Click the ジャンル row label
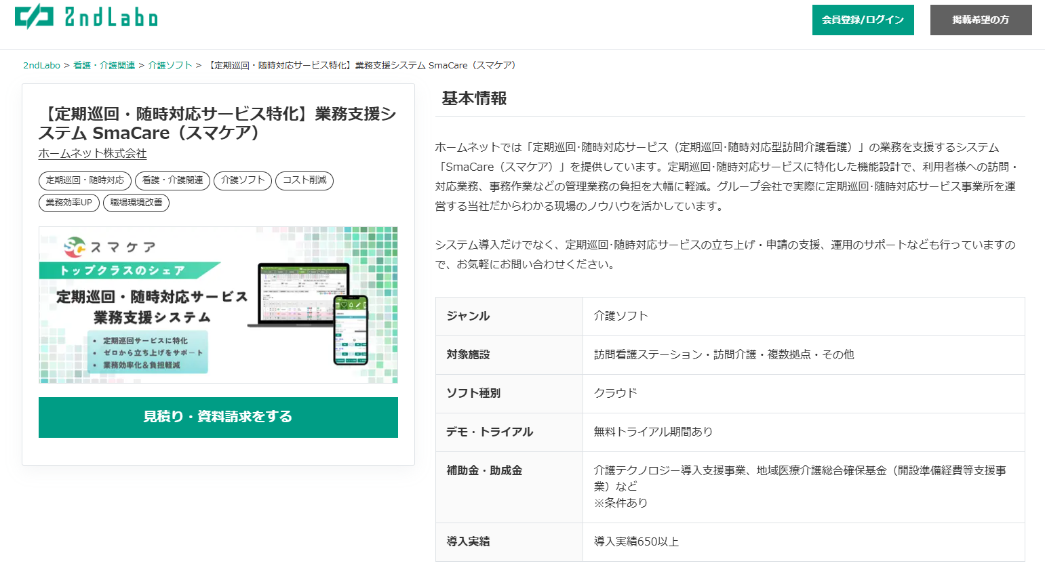Image resolution: width=1045 pixels, height=572 pixels. point(468,316)
